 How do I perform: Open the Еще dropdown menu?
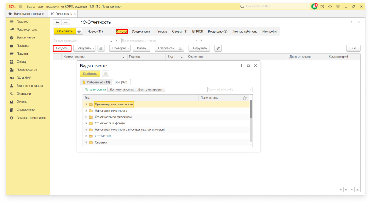click(x=353, y=48)
